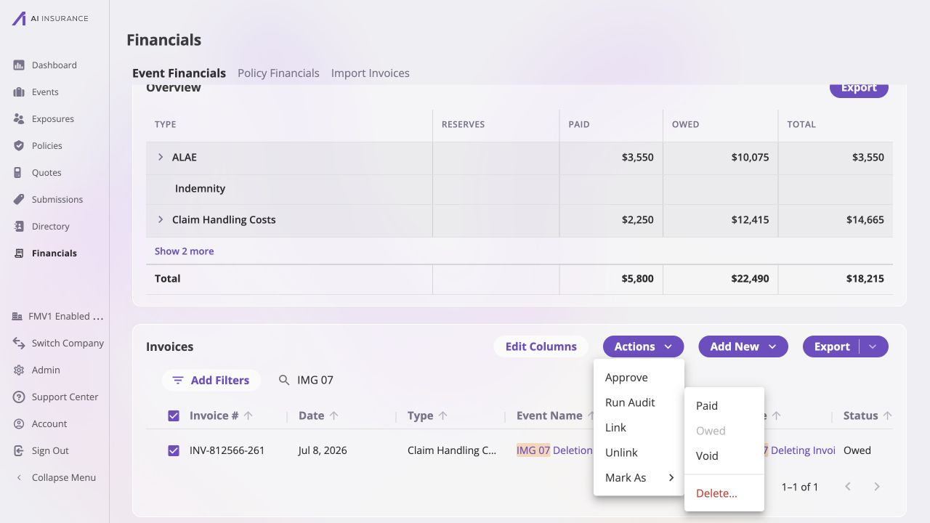Image resolution: width=930 pixels, height=523 pixels.
Task: Switch to Import Invoices tab
Action: click(371, 73)
